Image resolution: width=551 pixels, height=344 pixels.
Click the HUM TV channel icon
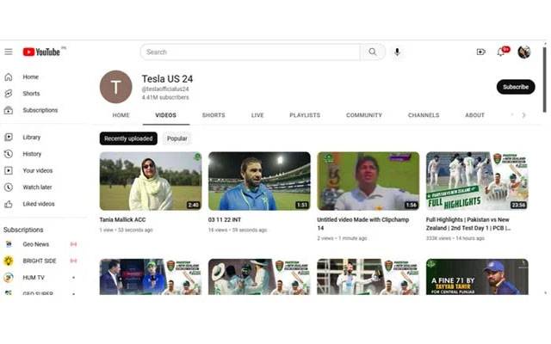pyautogui.click(x=9, y=277)
